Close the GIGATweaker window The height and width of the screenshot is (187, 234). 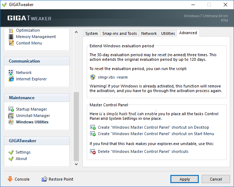[225, 5]
